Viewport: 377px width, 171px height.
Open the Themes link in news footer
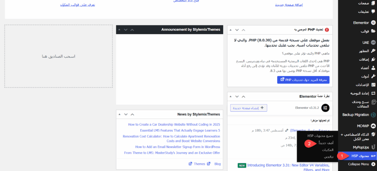pyautogui.click(x=197, y=164)
